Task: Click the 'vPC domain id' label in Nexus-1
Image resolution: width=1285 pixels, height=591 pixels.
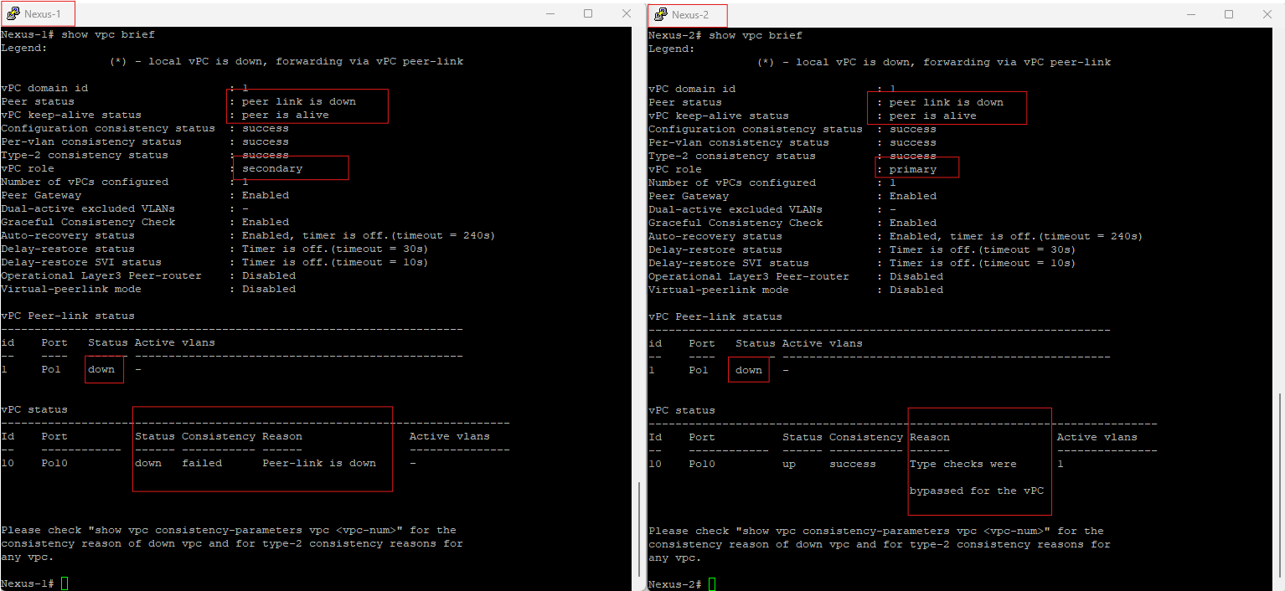Action: coord(44,88)
